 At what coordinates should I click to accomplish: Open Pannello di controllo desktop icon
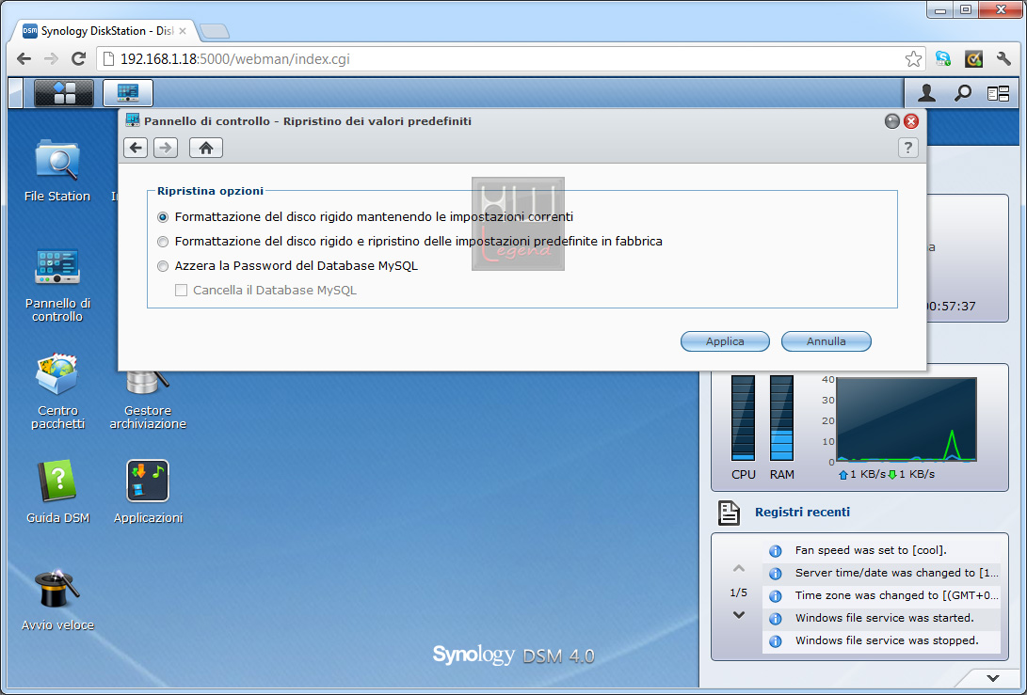pyautogui.click(x=57, y=285)
